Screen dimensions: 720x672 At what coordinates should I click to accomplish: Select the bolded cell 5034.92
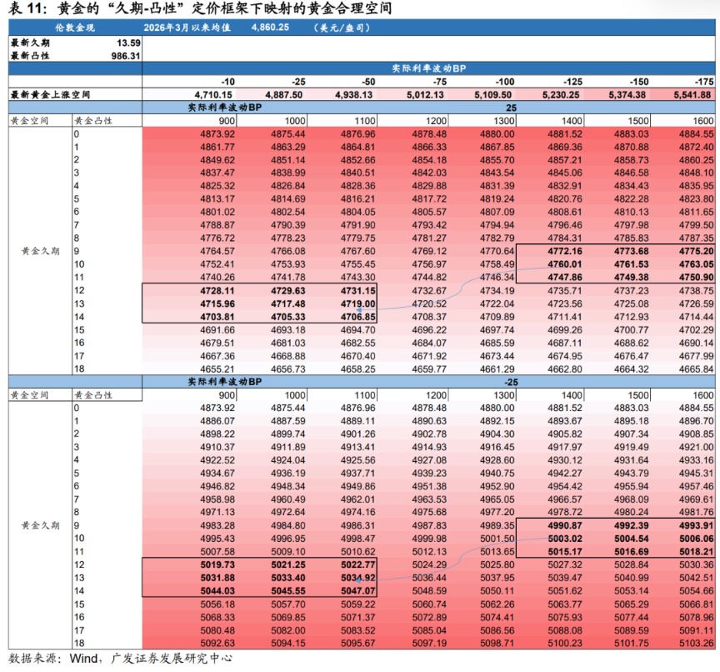click(x=359, y=577)
